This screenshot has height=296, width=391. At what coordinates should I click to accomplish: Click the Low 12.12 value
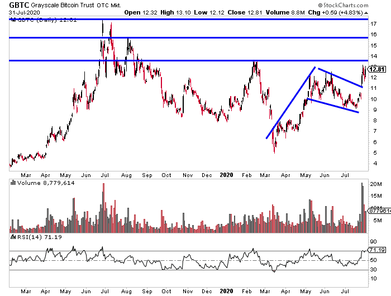point(209,12)
